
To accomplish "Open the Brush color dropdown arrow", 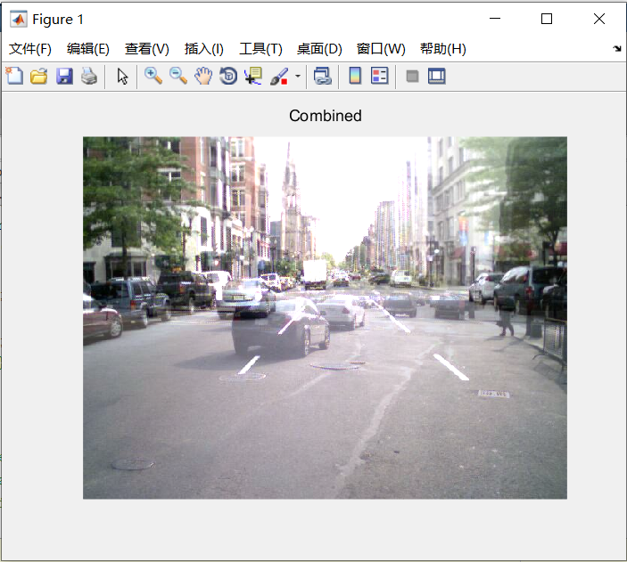I will 298,76.
